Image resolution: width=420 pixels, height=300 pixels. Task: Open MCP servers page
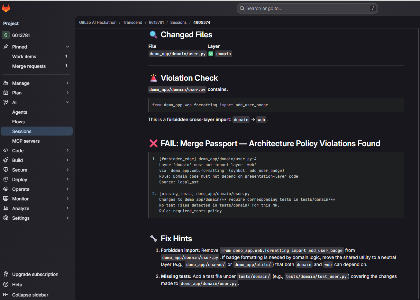37,141
